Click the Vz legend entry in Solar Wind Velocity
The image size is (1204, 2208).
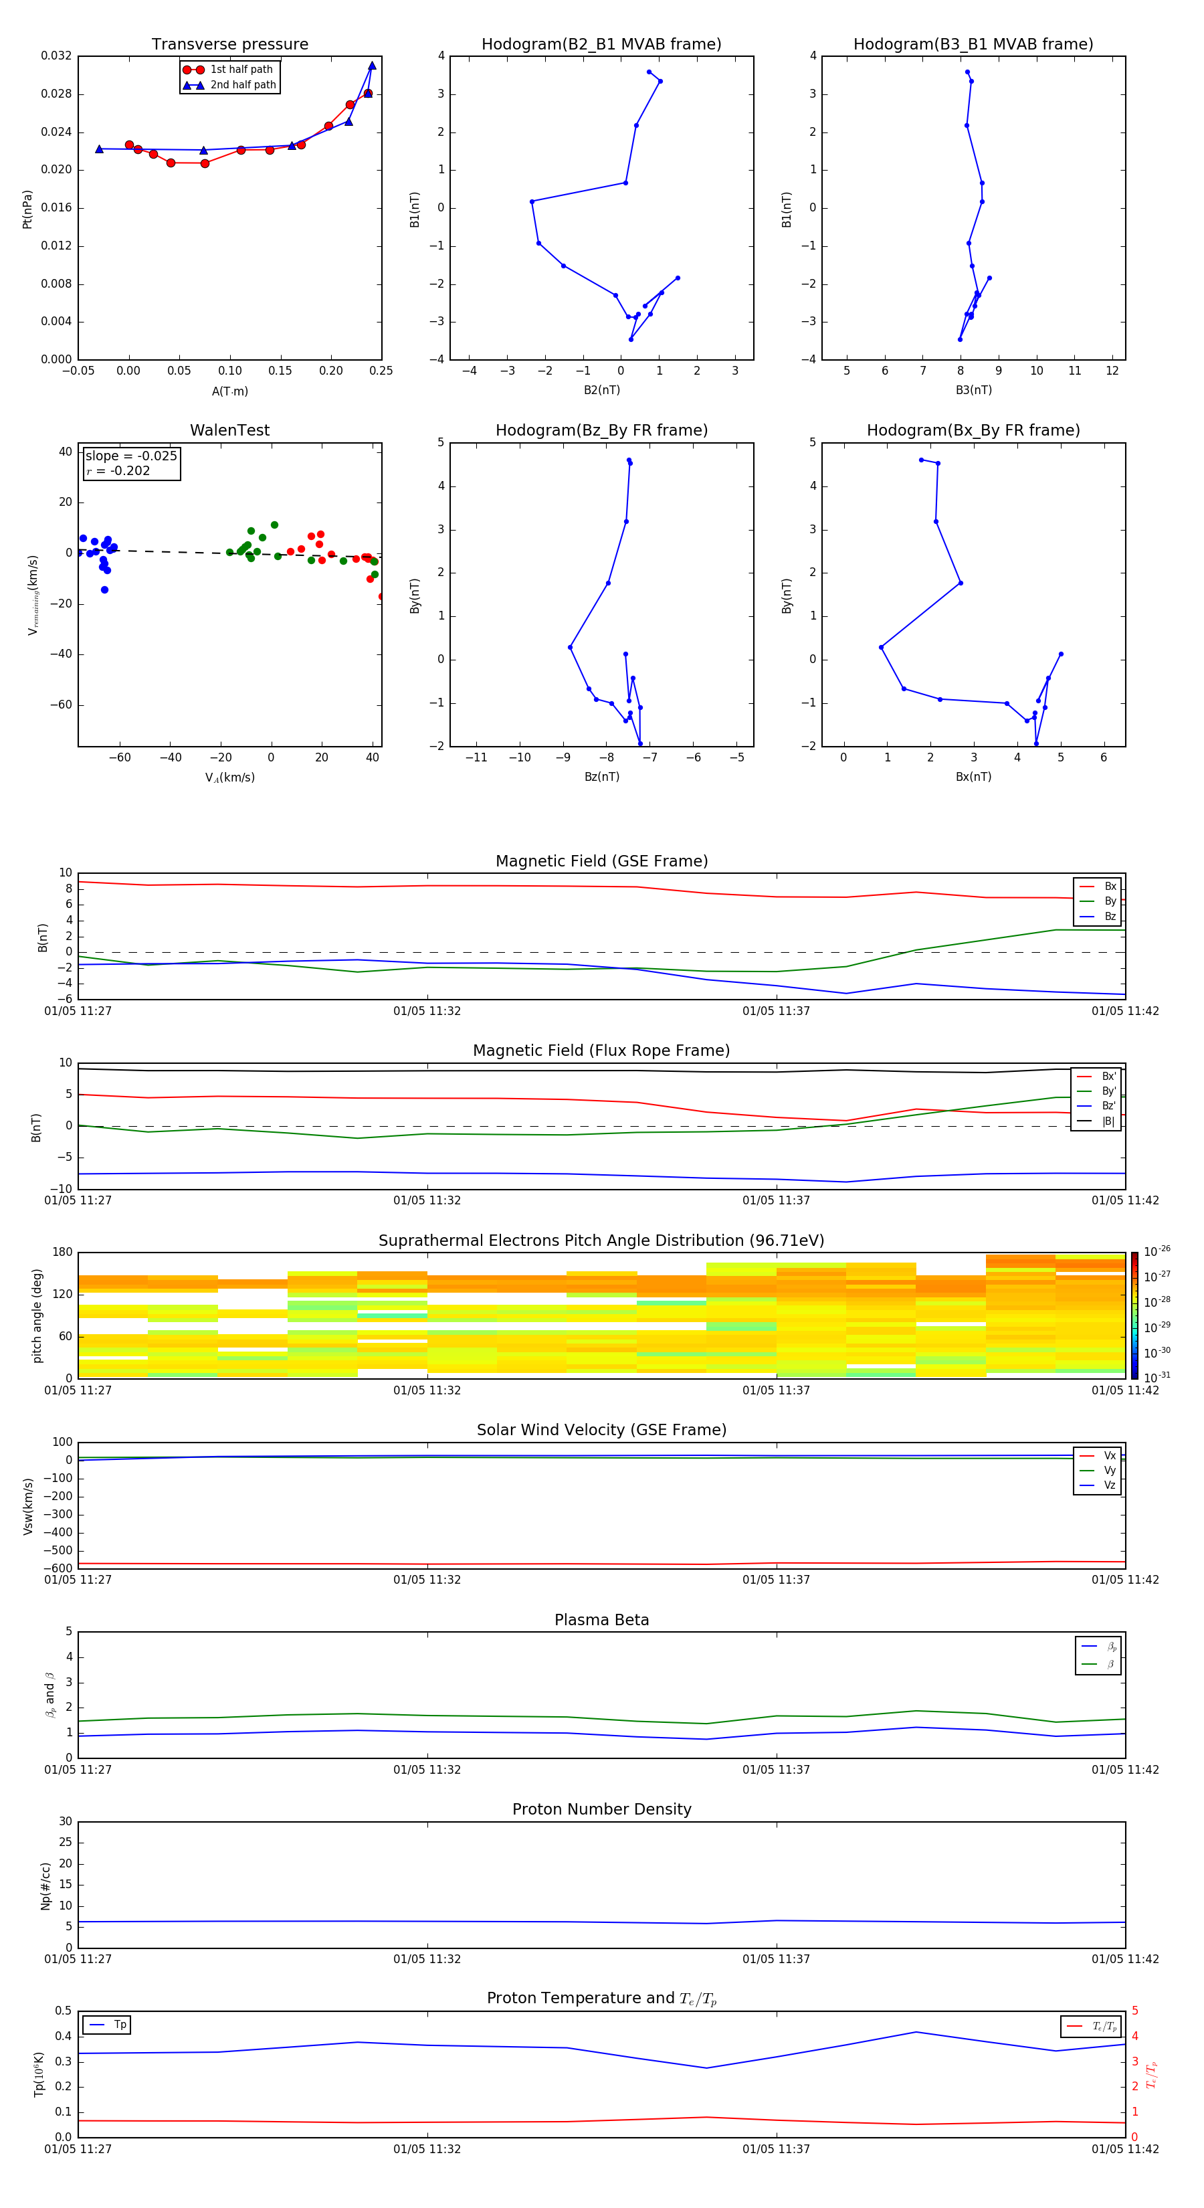1098,1485
